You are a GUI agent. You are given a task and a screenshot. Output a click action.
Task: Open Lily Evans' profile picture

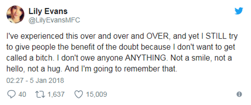15,15
